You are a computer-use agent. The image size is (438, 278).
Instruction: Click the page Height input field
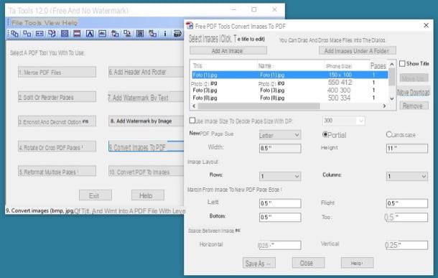pyautogui.click(x=406, y=148)
